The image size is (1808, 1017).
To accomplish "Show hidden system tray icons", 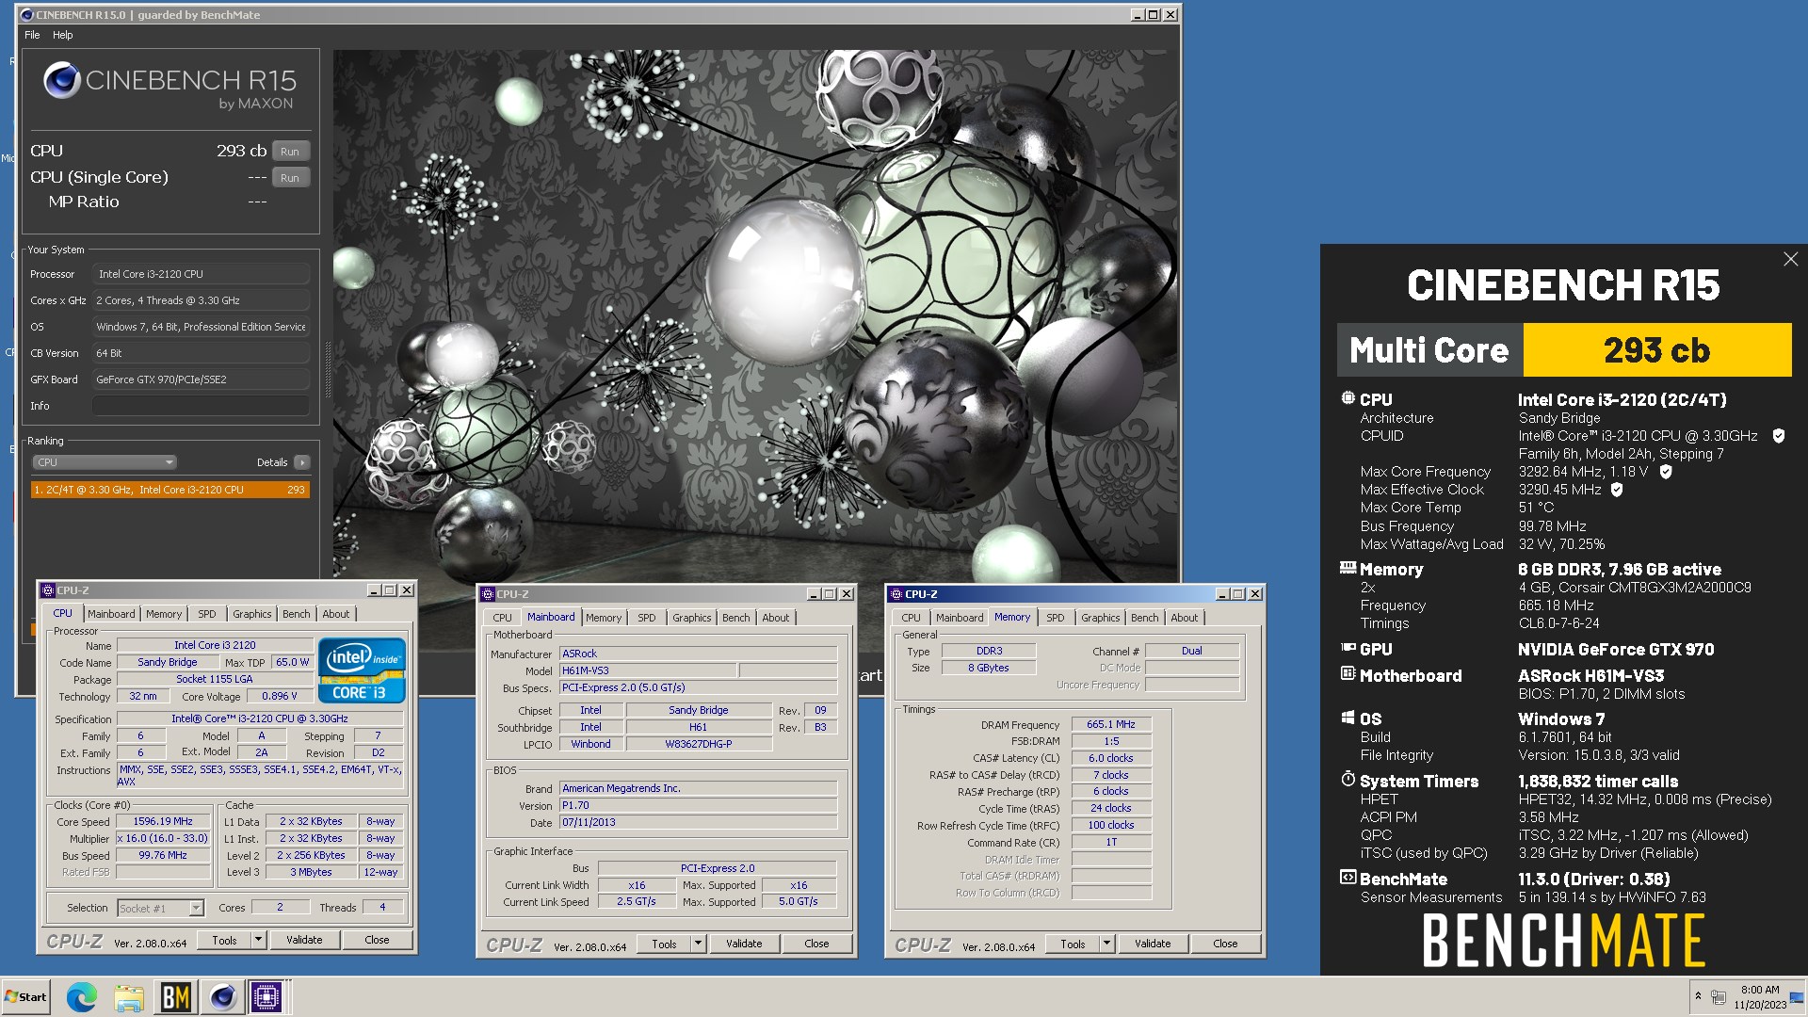I will pyautogui.click(x=1698, y=995).
